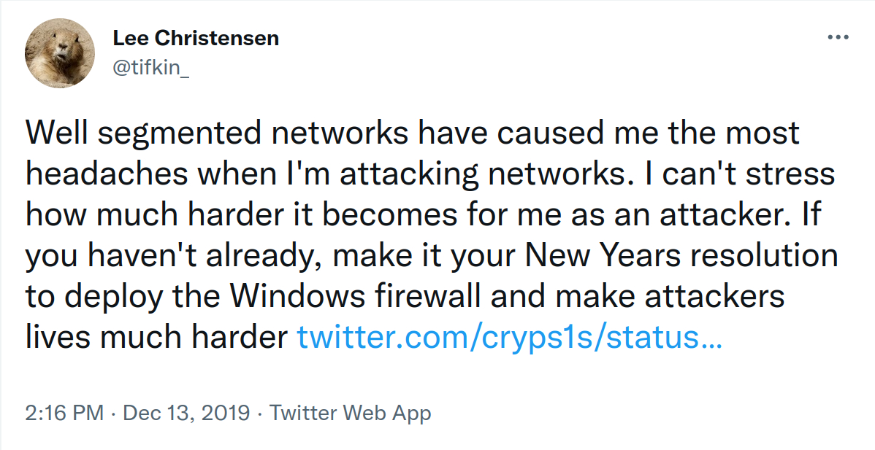Click the 2:16 PM timestamp

[x=64, y=413]
